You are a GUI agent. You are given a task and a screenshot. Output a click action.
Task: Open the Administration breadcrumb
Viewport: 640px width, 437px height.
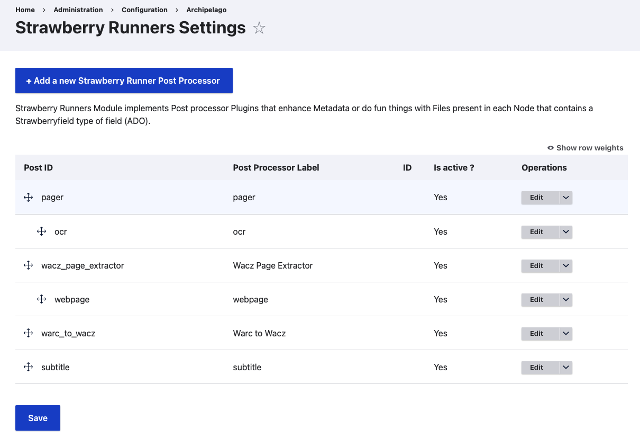point(78,10)
